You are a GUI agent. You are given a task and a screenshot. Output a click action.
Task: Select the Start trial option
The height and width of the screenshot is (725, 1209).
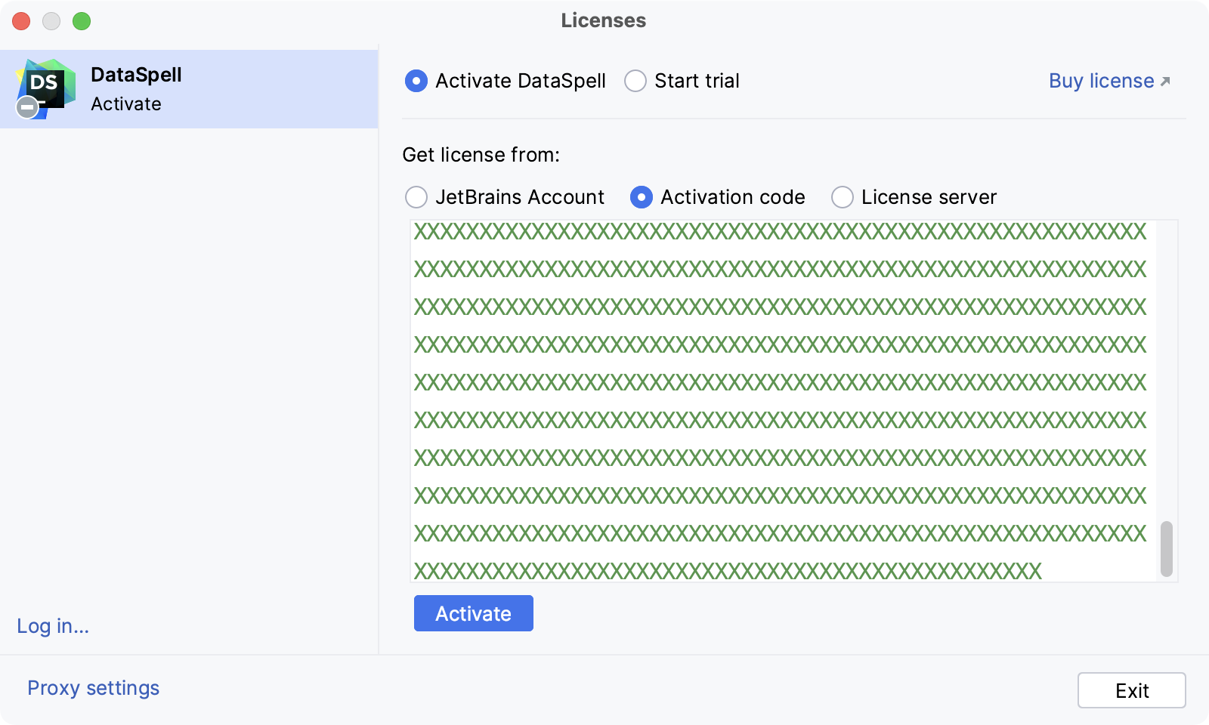point(635,81)
